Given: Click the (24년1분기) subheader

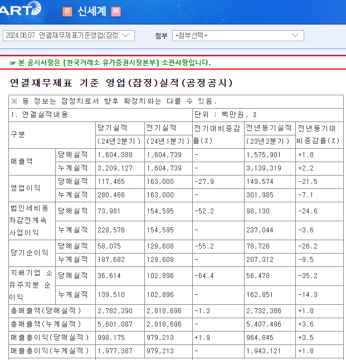Looking at the screenshot, I should coord(168,141).
